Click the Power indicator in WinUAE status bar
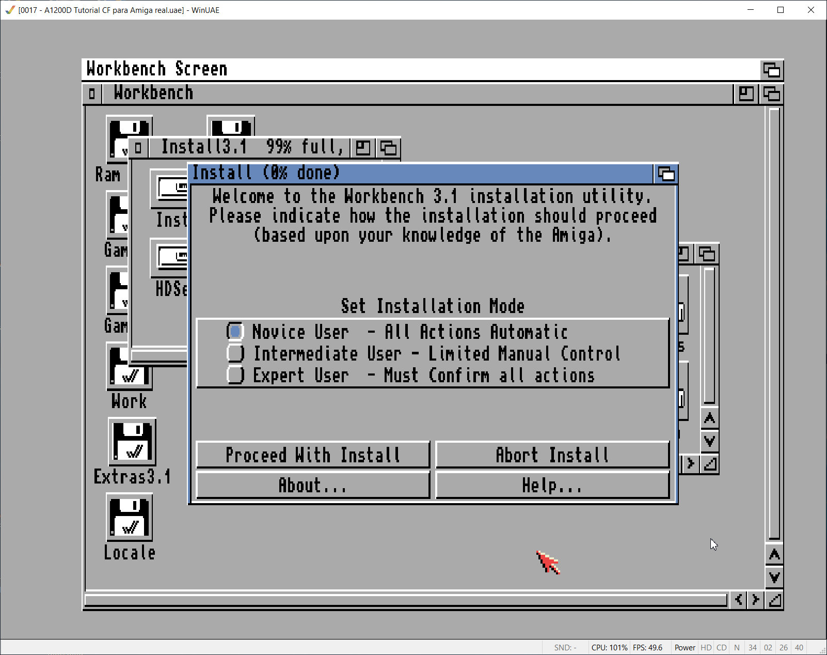The width and height of the screenshot is (827, 655). pos(685,648)
